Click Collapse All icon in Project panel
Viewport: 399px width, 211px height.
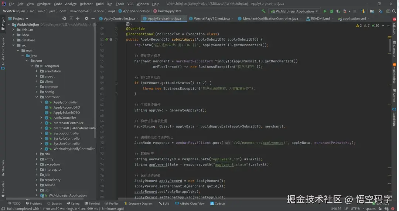coord(78,18)
